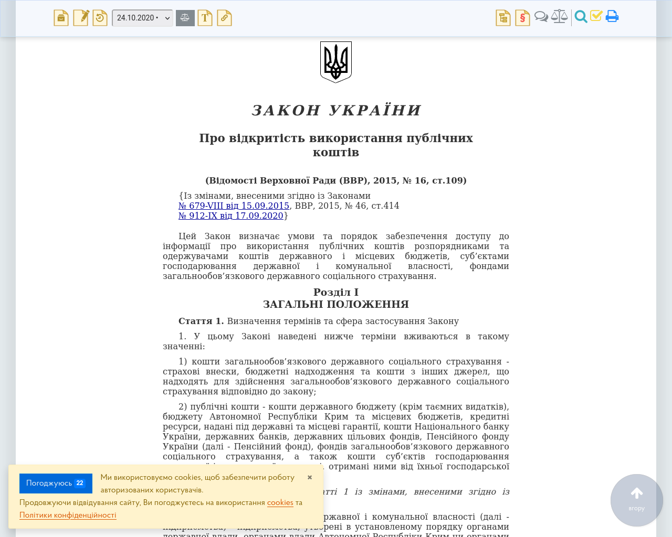Click the Розділ I section heading
Screen dimensions: 672x537
(x=336, y=292)
